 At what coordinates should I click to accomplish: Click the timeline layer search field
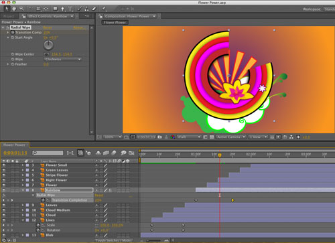[x=48, y=153]
